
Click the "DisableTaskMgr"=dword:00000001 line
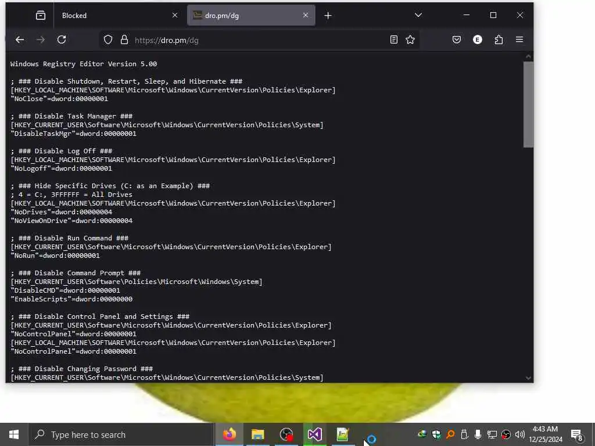click(73, 134)
